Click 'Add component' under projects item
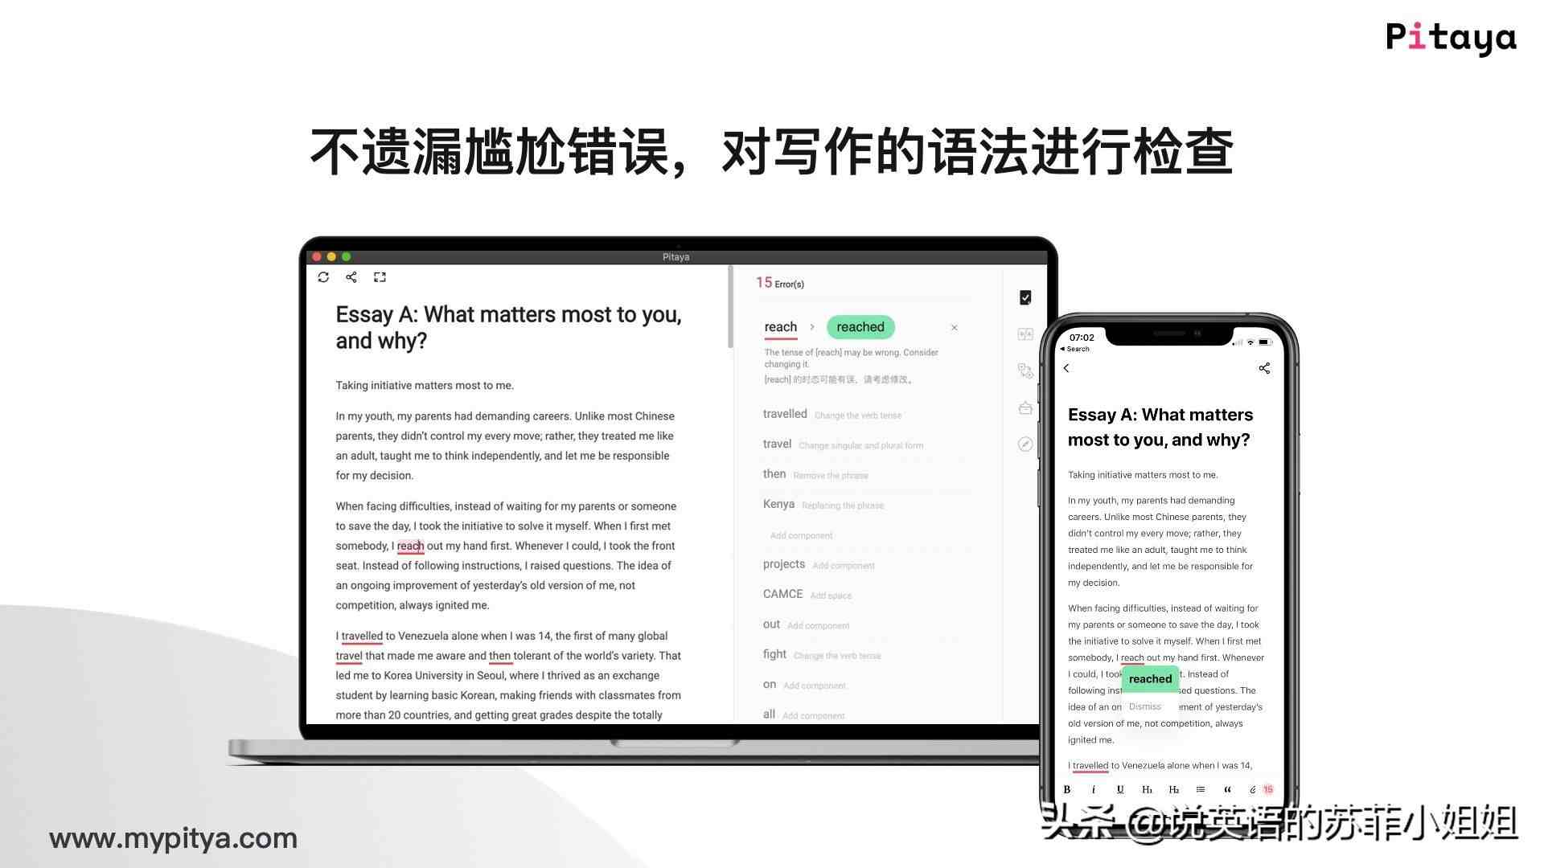1544x868 pixels. (842, 565)
